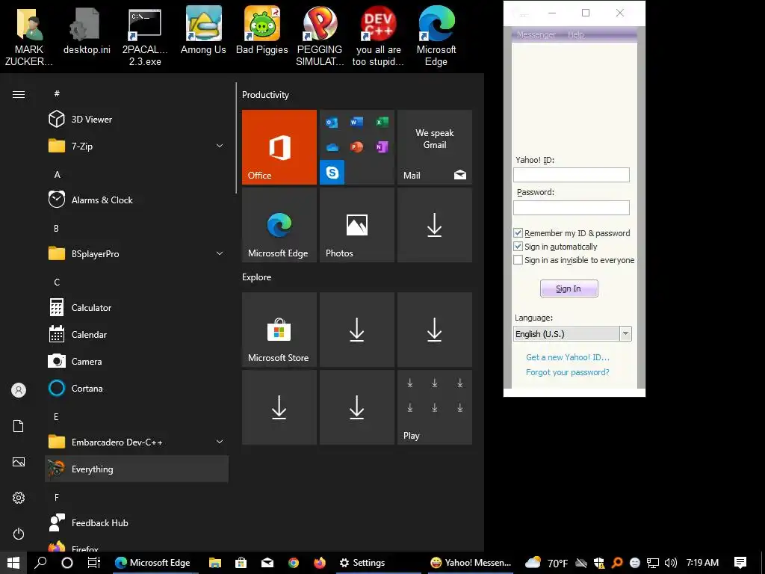The height and width of the screenshot is (574, 765).
Task: Click the Windows Start button on the taskbar
Action: [13, 563]
